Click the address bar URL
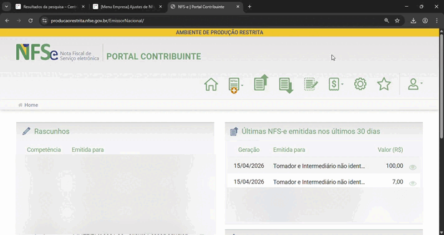Image resolution: width=444 pixels, height=235 pixels. point(97,21)
